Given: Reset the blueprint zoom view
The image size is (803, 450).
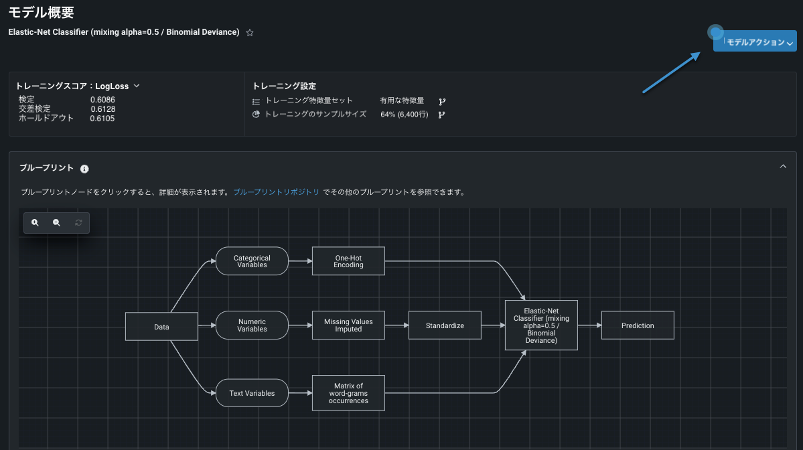Looking at the screenshot, I should (78, 222).
